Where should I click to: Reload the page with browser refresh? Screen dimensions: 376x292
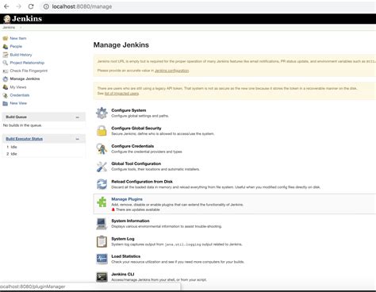pyautogui.click(x=31, y=6)
